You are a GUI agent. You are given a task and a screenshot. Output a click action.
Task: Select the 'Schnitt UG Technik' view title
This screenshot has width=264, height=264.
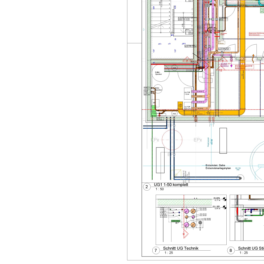tap(181, 248)
